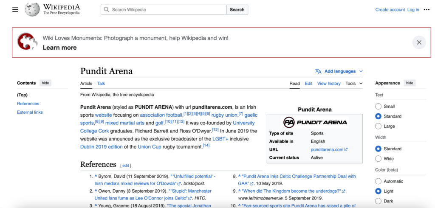Click external link icon after punditarena.com
This screenshot has height=208, width=435.
tap(346, 149)
